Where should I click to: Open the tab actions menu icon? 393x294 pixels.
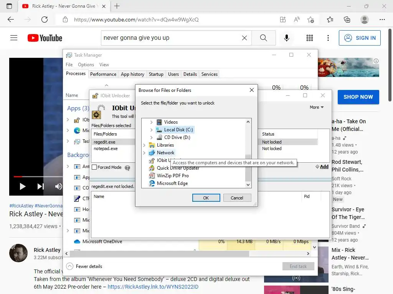tap(9, 6)
